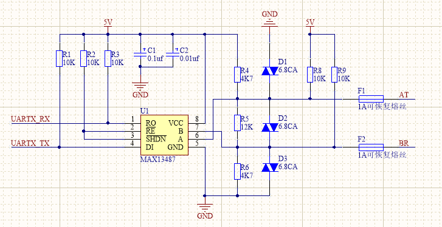The image size is (442, 227).
Task: Click pin number 5 of U1
Action: pyautogui.click(x=197, y=143)
